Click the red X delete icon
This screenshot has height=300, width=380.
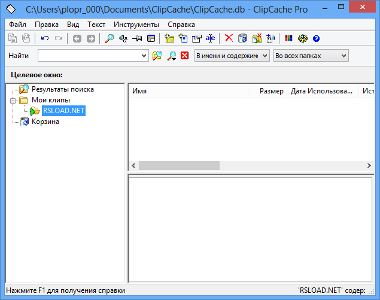pyautogui.click(x=229, y=38)
